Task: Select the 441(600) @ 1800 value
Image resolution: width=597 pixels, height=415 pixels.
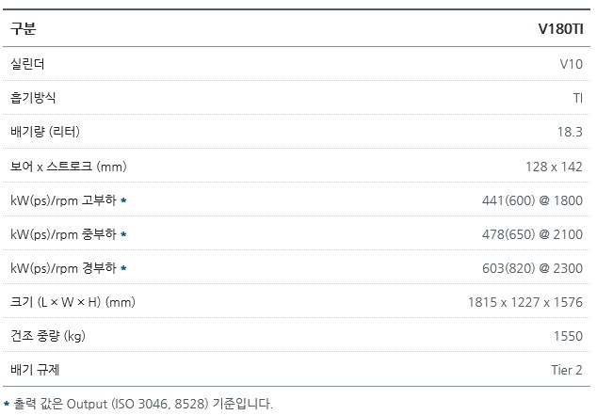Action: 532,200
